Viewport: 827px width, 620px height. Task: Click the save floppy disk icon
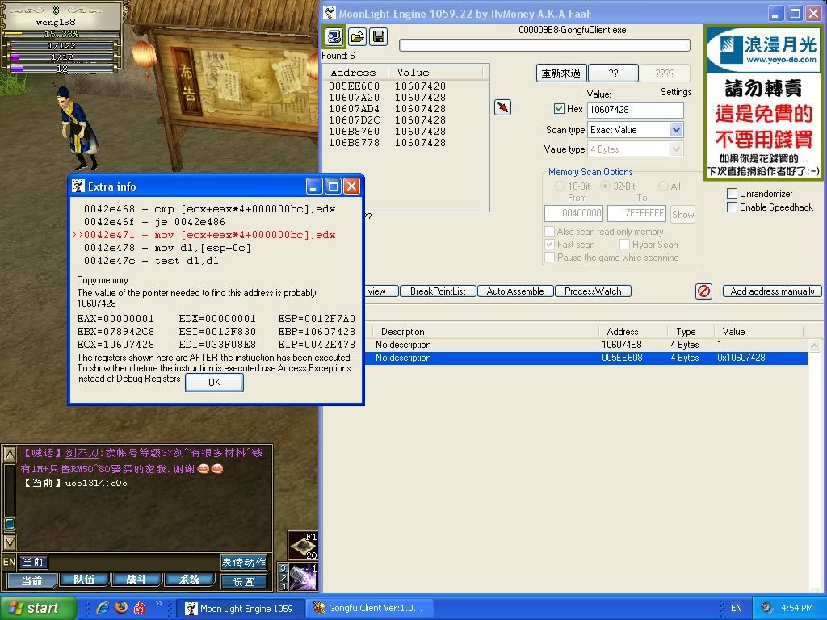377,37
